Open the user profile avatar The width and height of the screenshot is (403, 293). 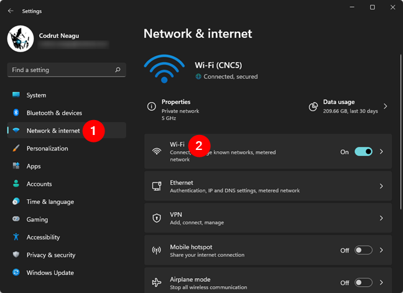[21, 39]
